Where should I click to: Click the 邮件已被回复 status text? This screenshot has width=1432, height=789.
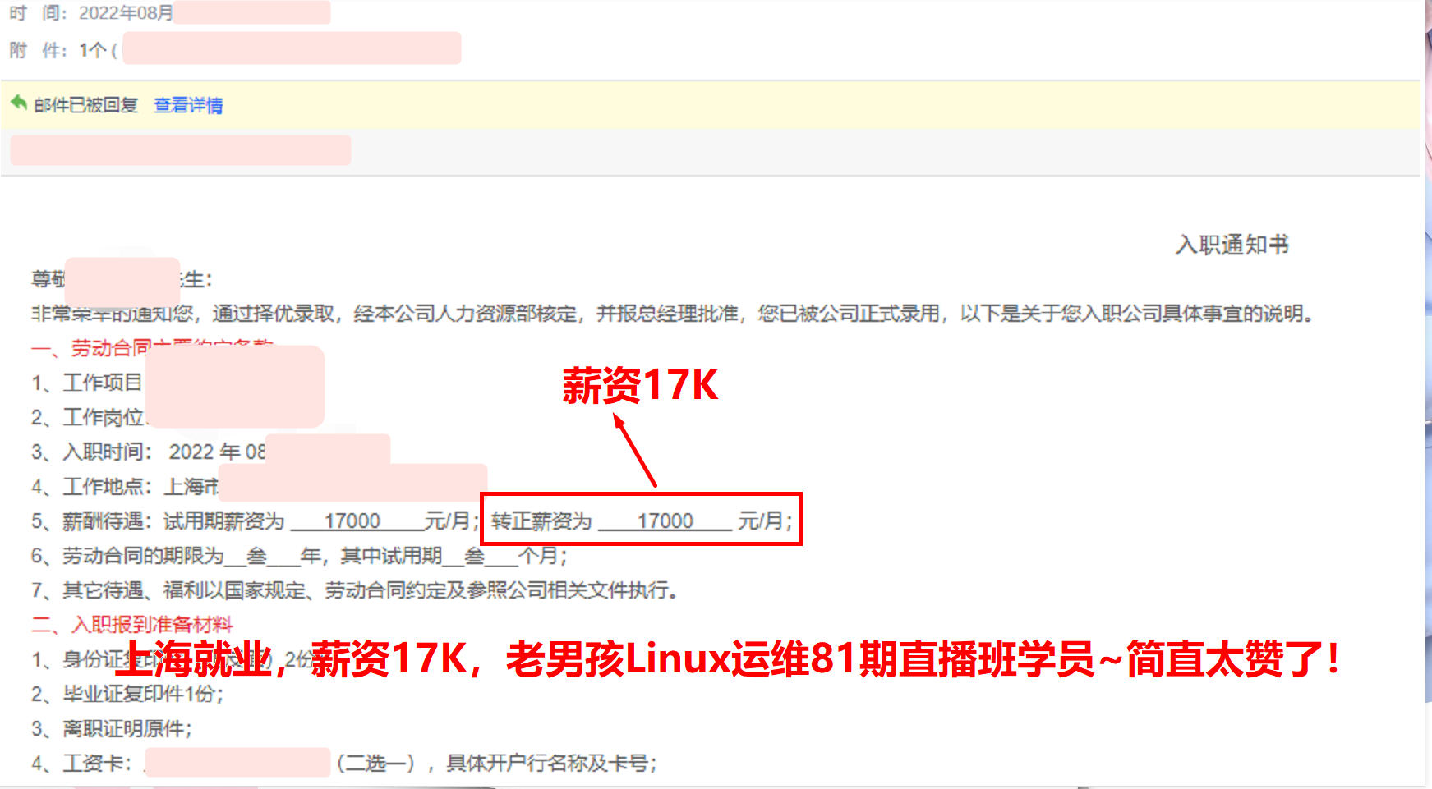(x=86, y=105)
